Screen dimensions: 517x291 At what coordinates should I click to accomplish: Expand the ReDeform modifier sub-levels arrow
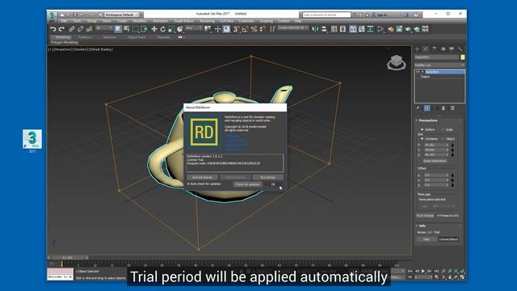(422, 72)
